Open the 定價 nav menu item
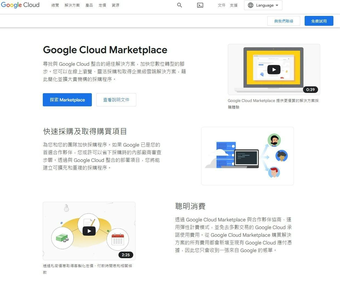 click(x=102, y=5)
